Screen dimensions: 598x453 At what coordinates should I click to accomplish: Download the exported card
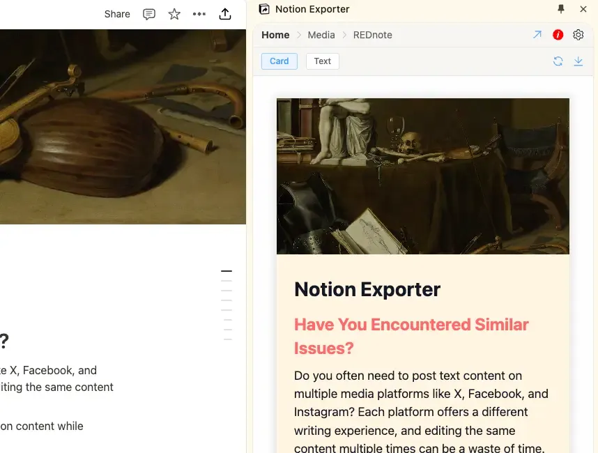point(578,61)
